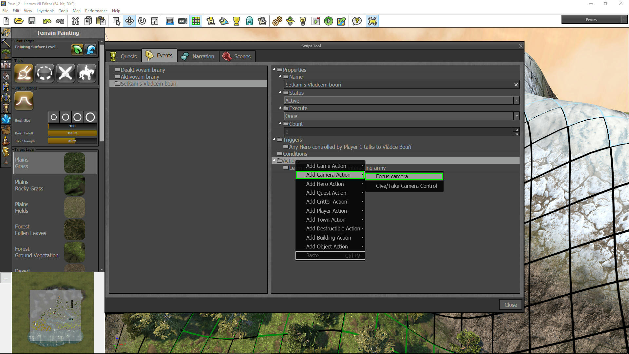This screenshot has height=354, width=629.
Task: Open the Add Hero Action submenu
Action: pyautogui.click(x=330, y=184)
